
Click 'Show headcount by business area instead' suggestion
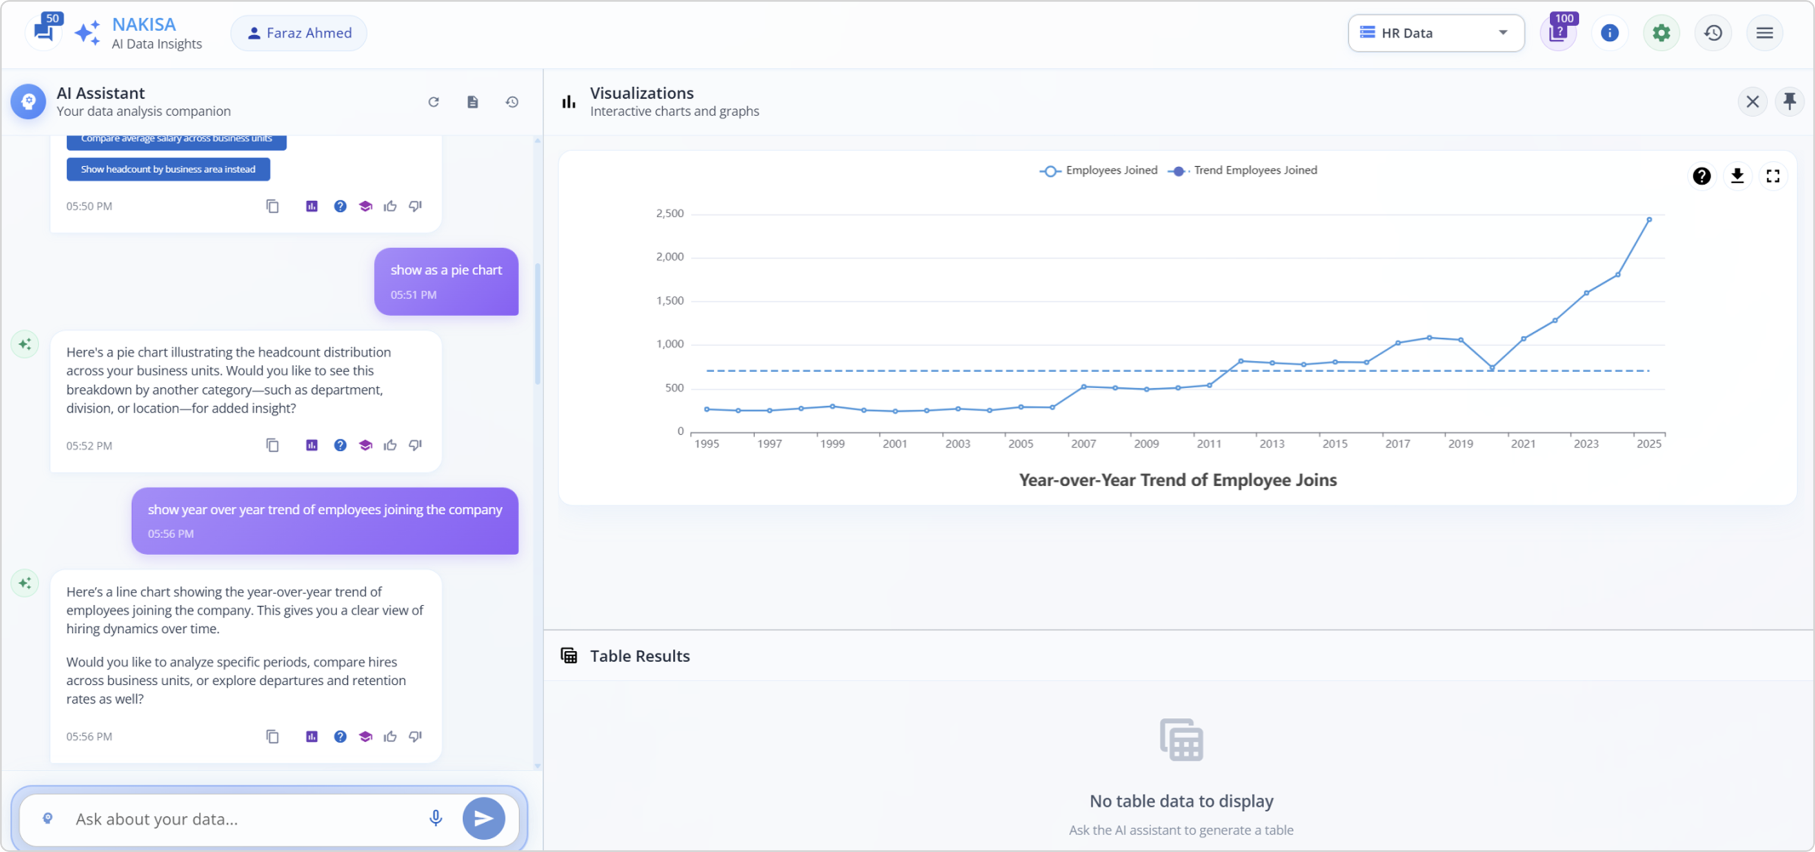168,169
